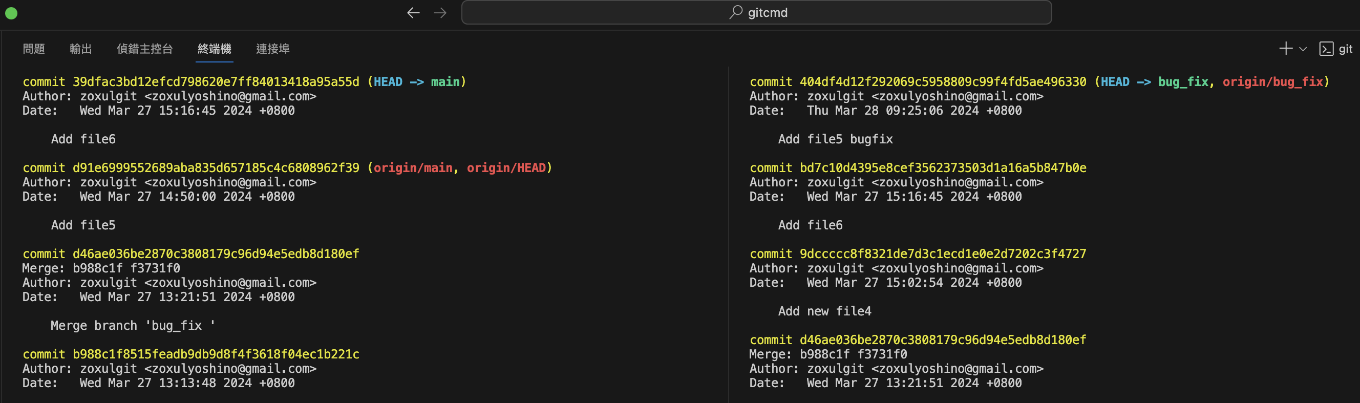Switch to the 問題 tab

point(34,49)
